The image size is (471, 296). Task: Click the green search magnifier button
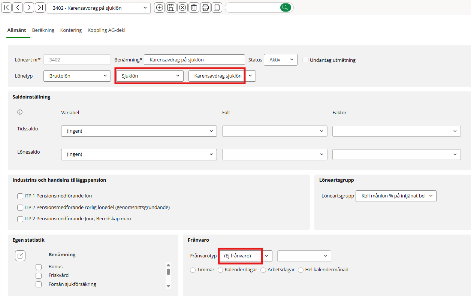(x=285, y=7)
